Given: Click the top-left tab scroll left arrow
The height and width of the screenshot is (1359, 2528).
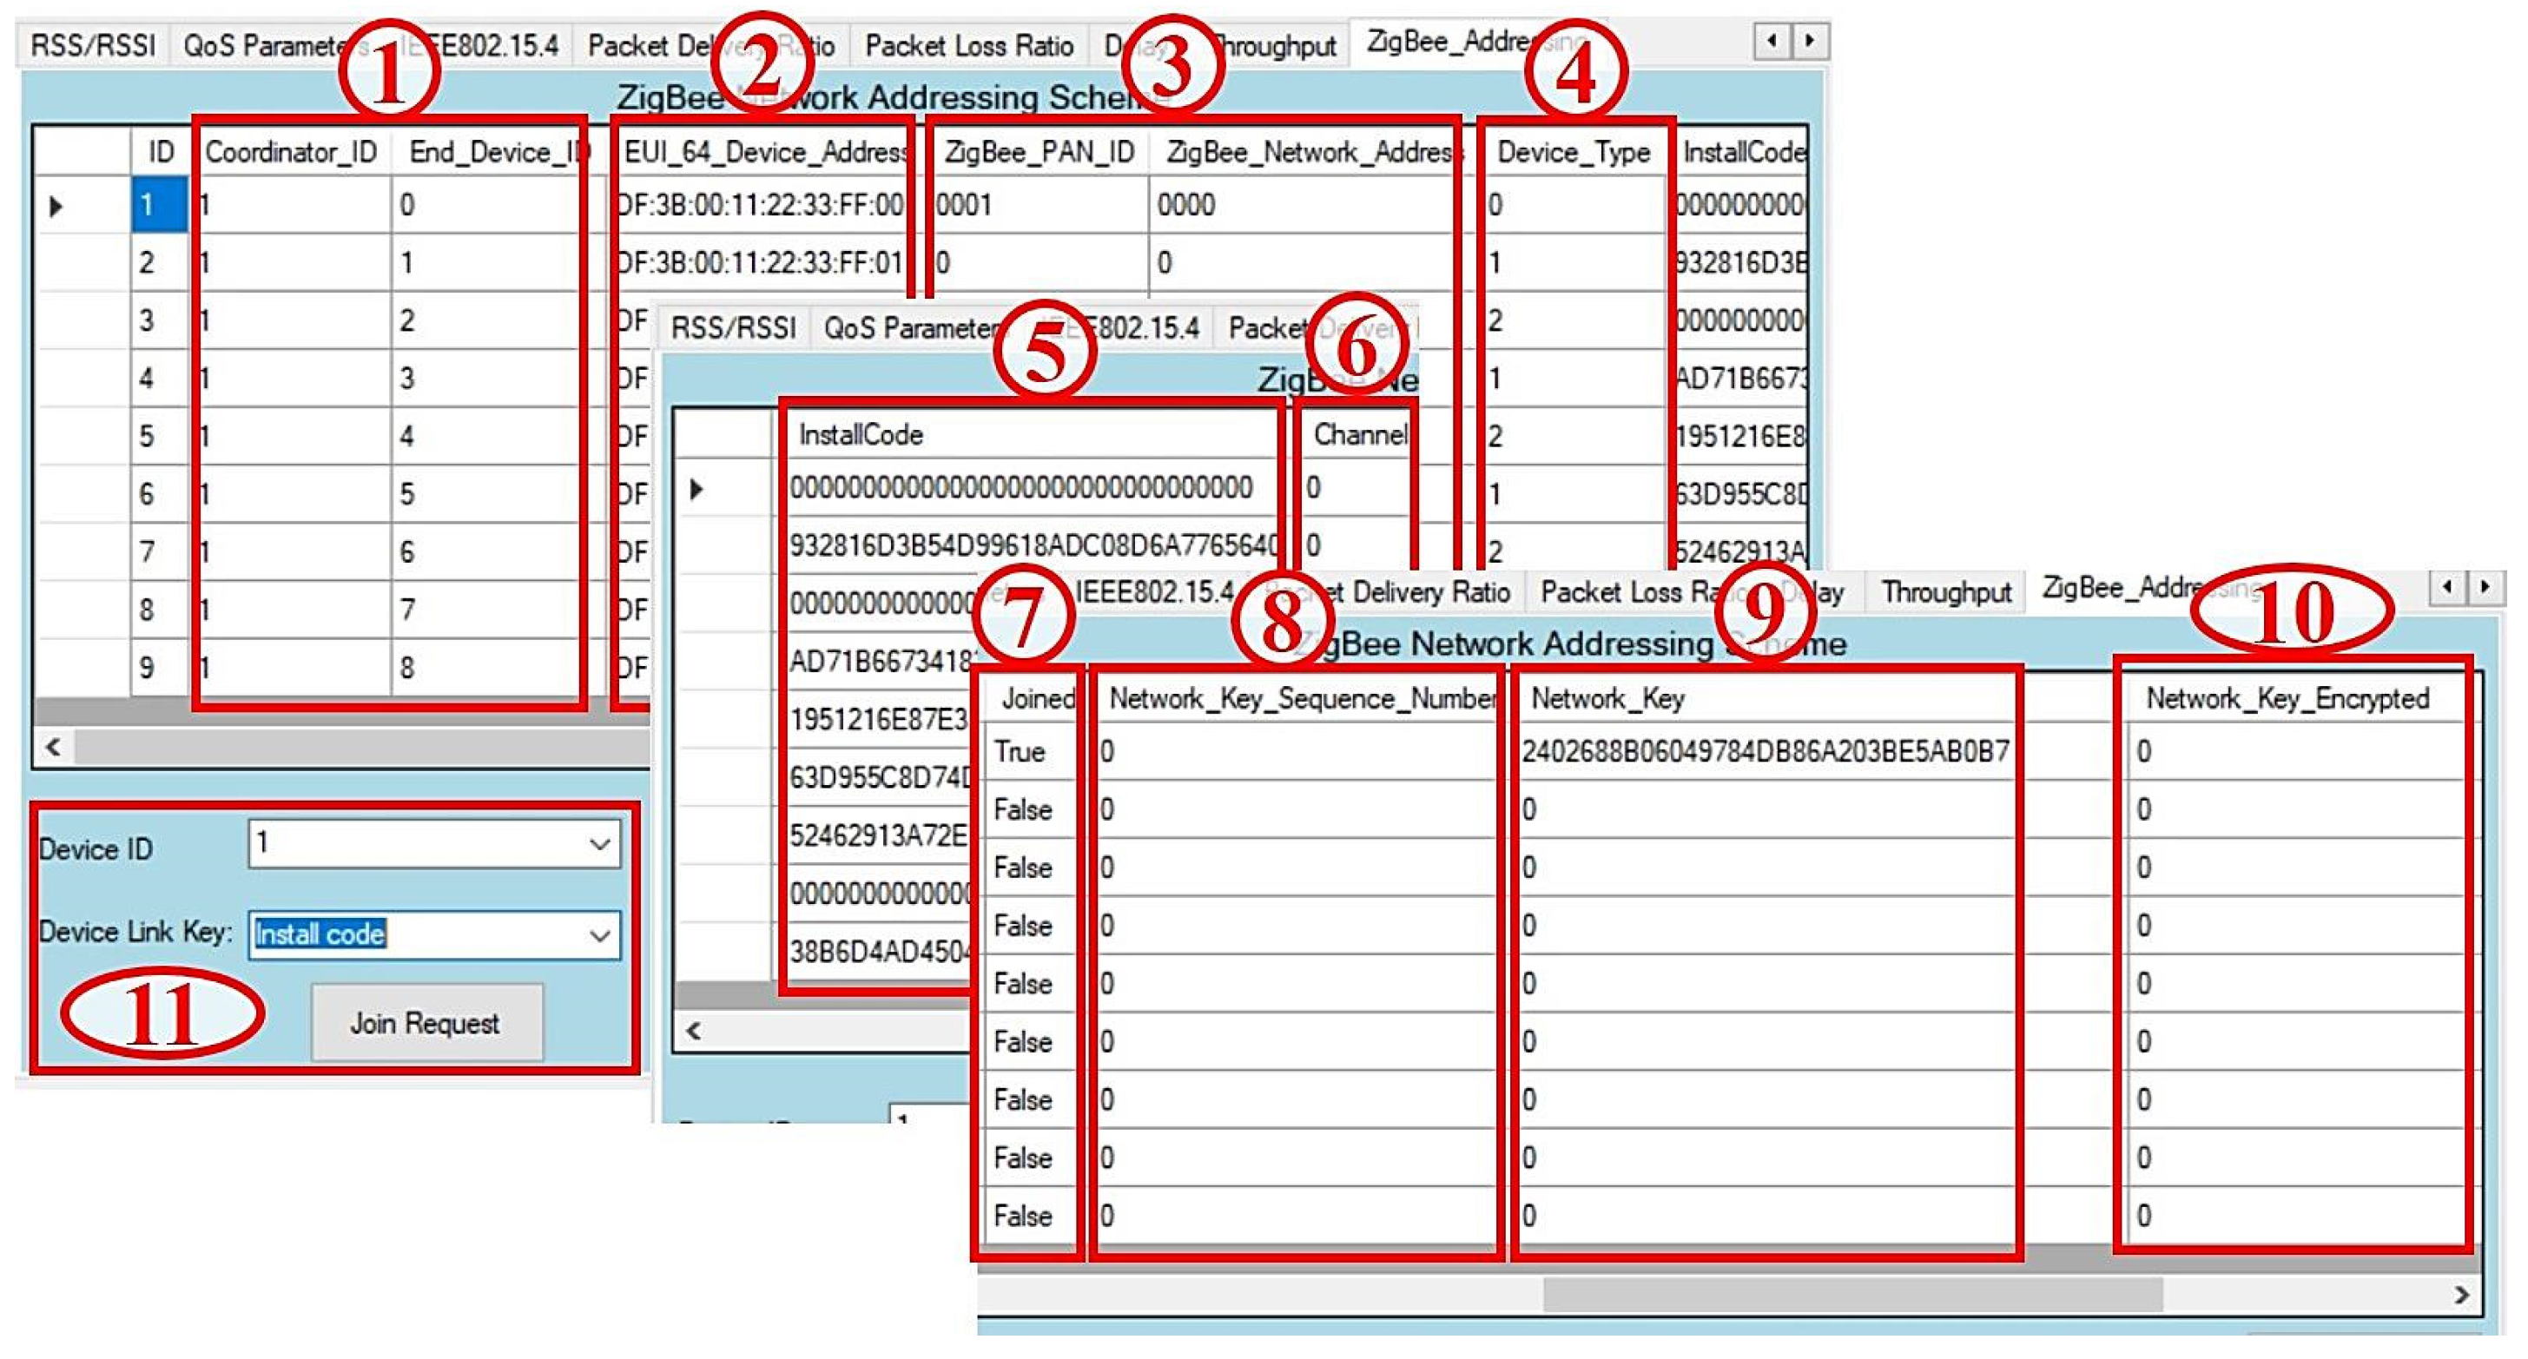Looking at the screenshot, I should (1772, 41).
